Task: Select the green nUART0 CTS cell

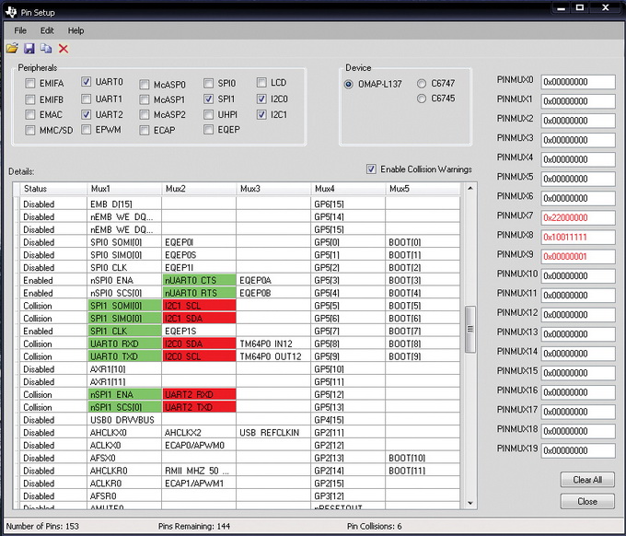Action: pyautogui.click(x=198, y=280)
